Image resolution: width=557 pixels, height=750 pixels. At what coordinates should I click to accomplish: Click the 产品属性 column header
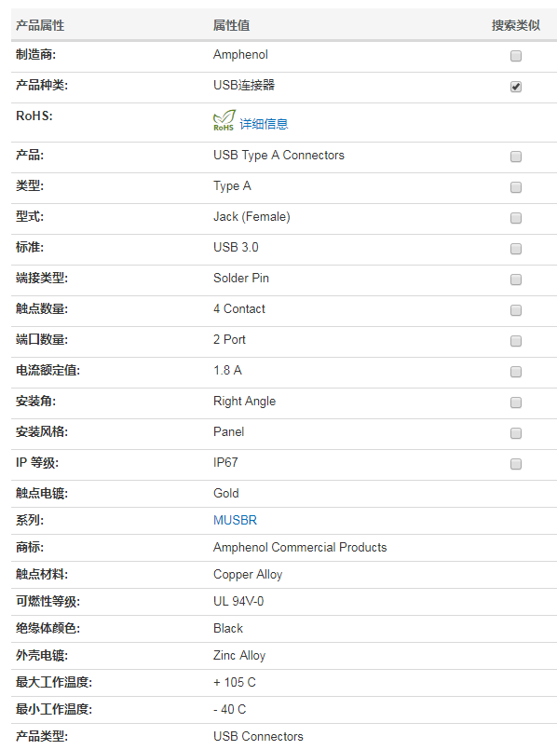tap(40, 25)
